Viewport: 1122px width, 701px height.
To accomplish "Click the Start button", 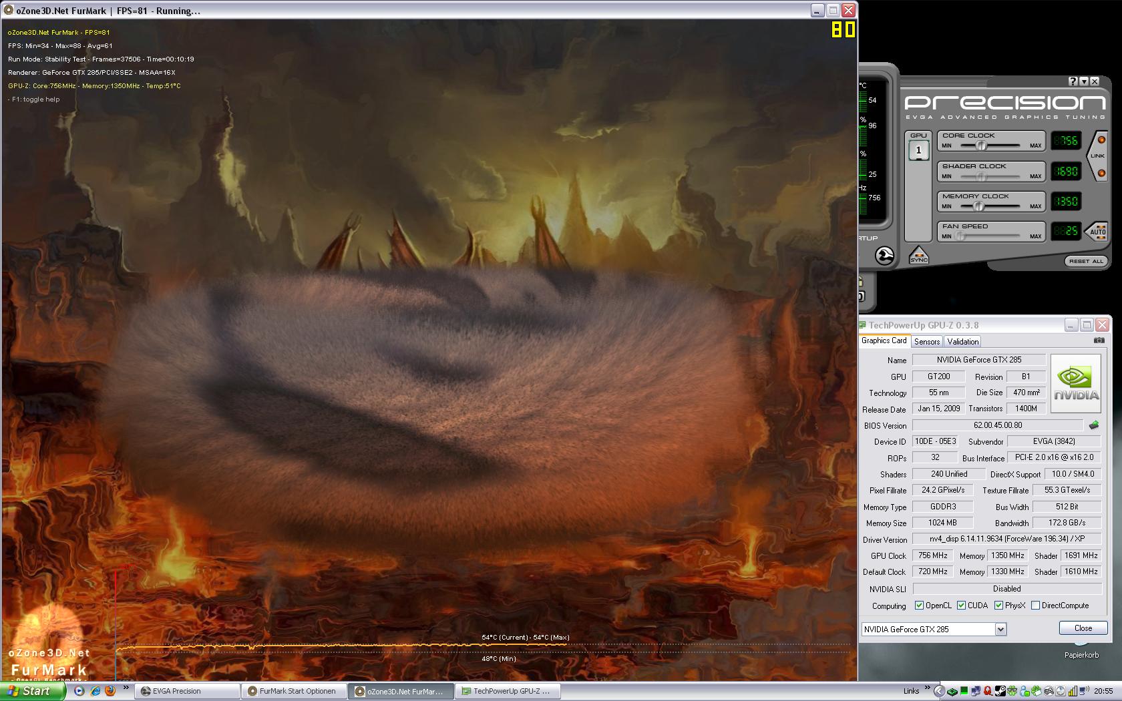I will 32,691.
